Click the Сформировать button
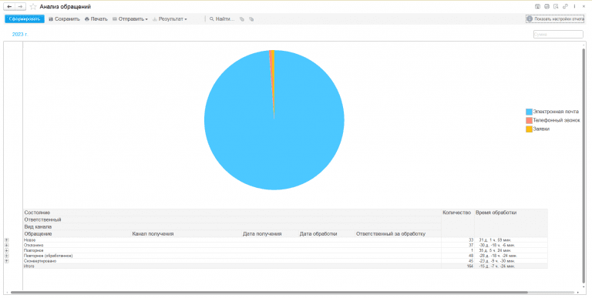This screenshot has width=592, height=298. point(25,18)
